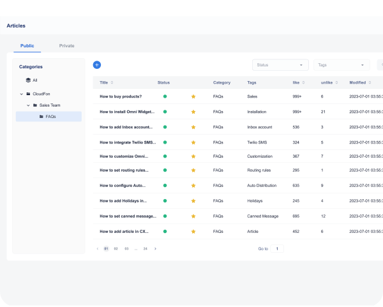
Task: Switch to the Public tab
Action: 27,46
